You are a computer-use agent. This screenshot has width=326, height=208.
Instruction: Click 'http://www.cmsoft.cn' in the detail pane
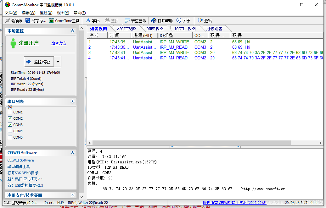click(263, 189)
